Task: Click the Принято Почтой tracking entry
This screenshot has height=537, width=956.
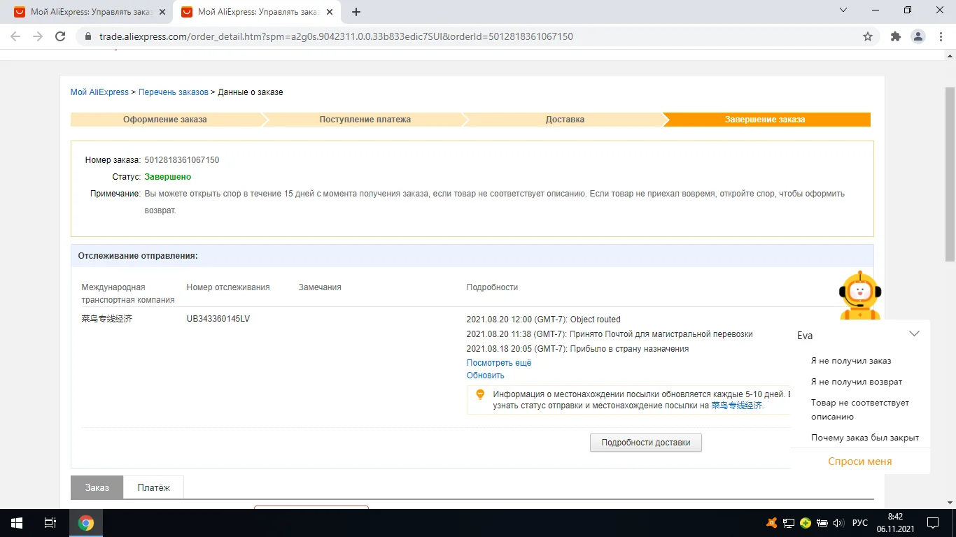Action: [610, 334]
